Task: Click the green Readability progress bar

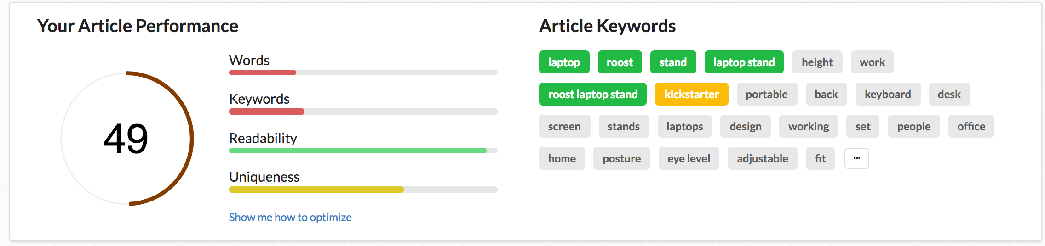Action: pyautogui.click(x=363, y=151)
